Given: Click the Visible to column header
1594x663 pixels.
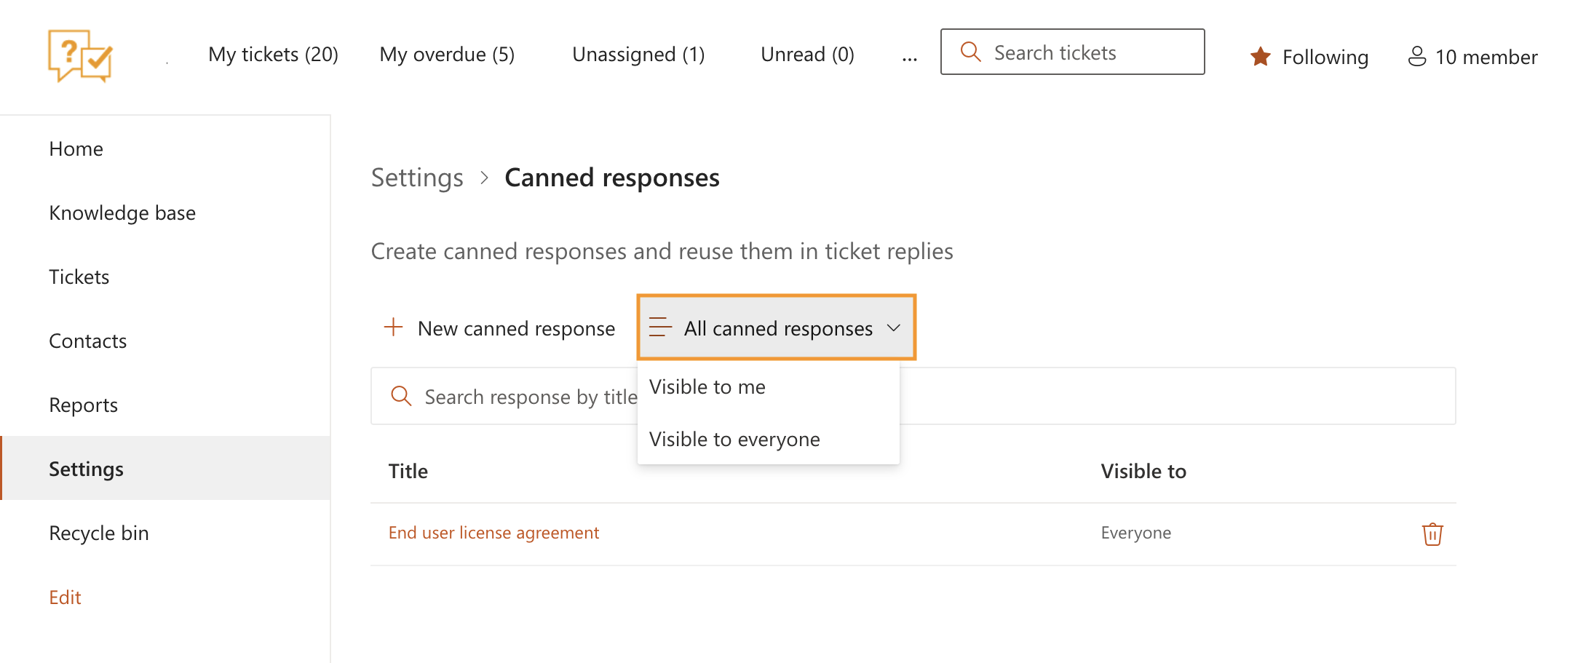Looking at the screenshot, I should point(1143,471).
